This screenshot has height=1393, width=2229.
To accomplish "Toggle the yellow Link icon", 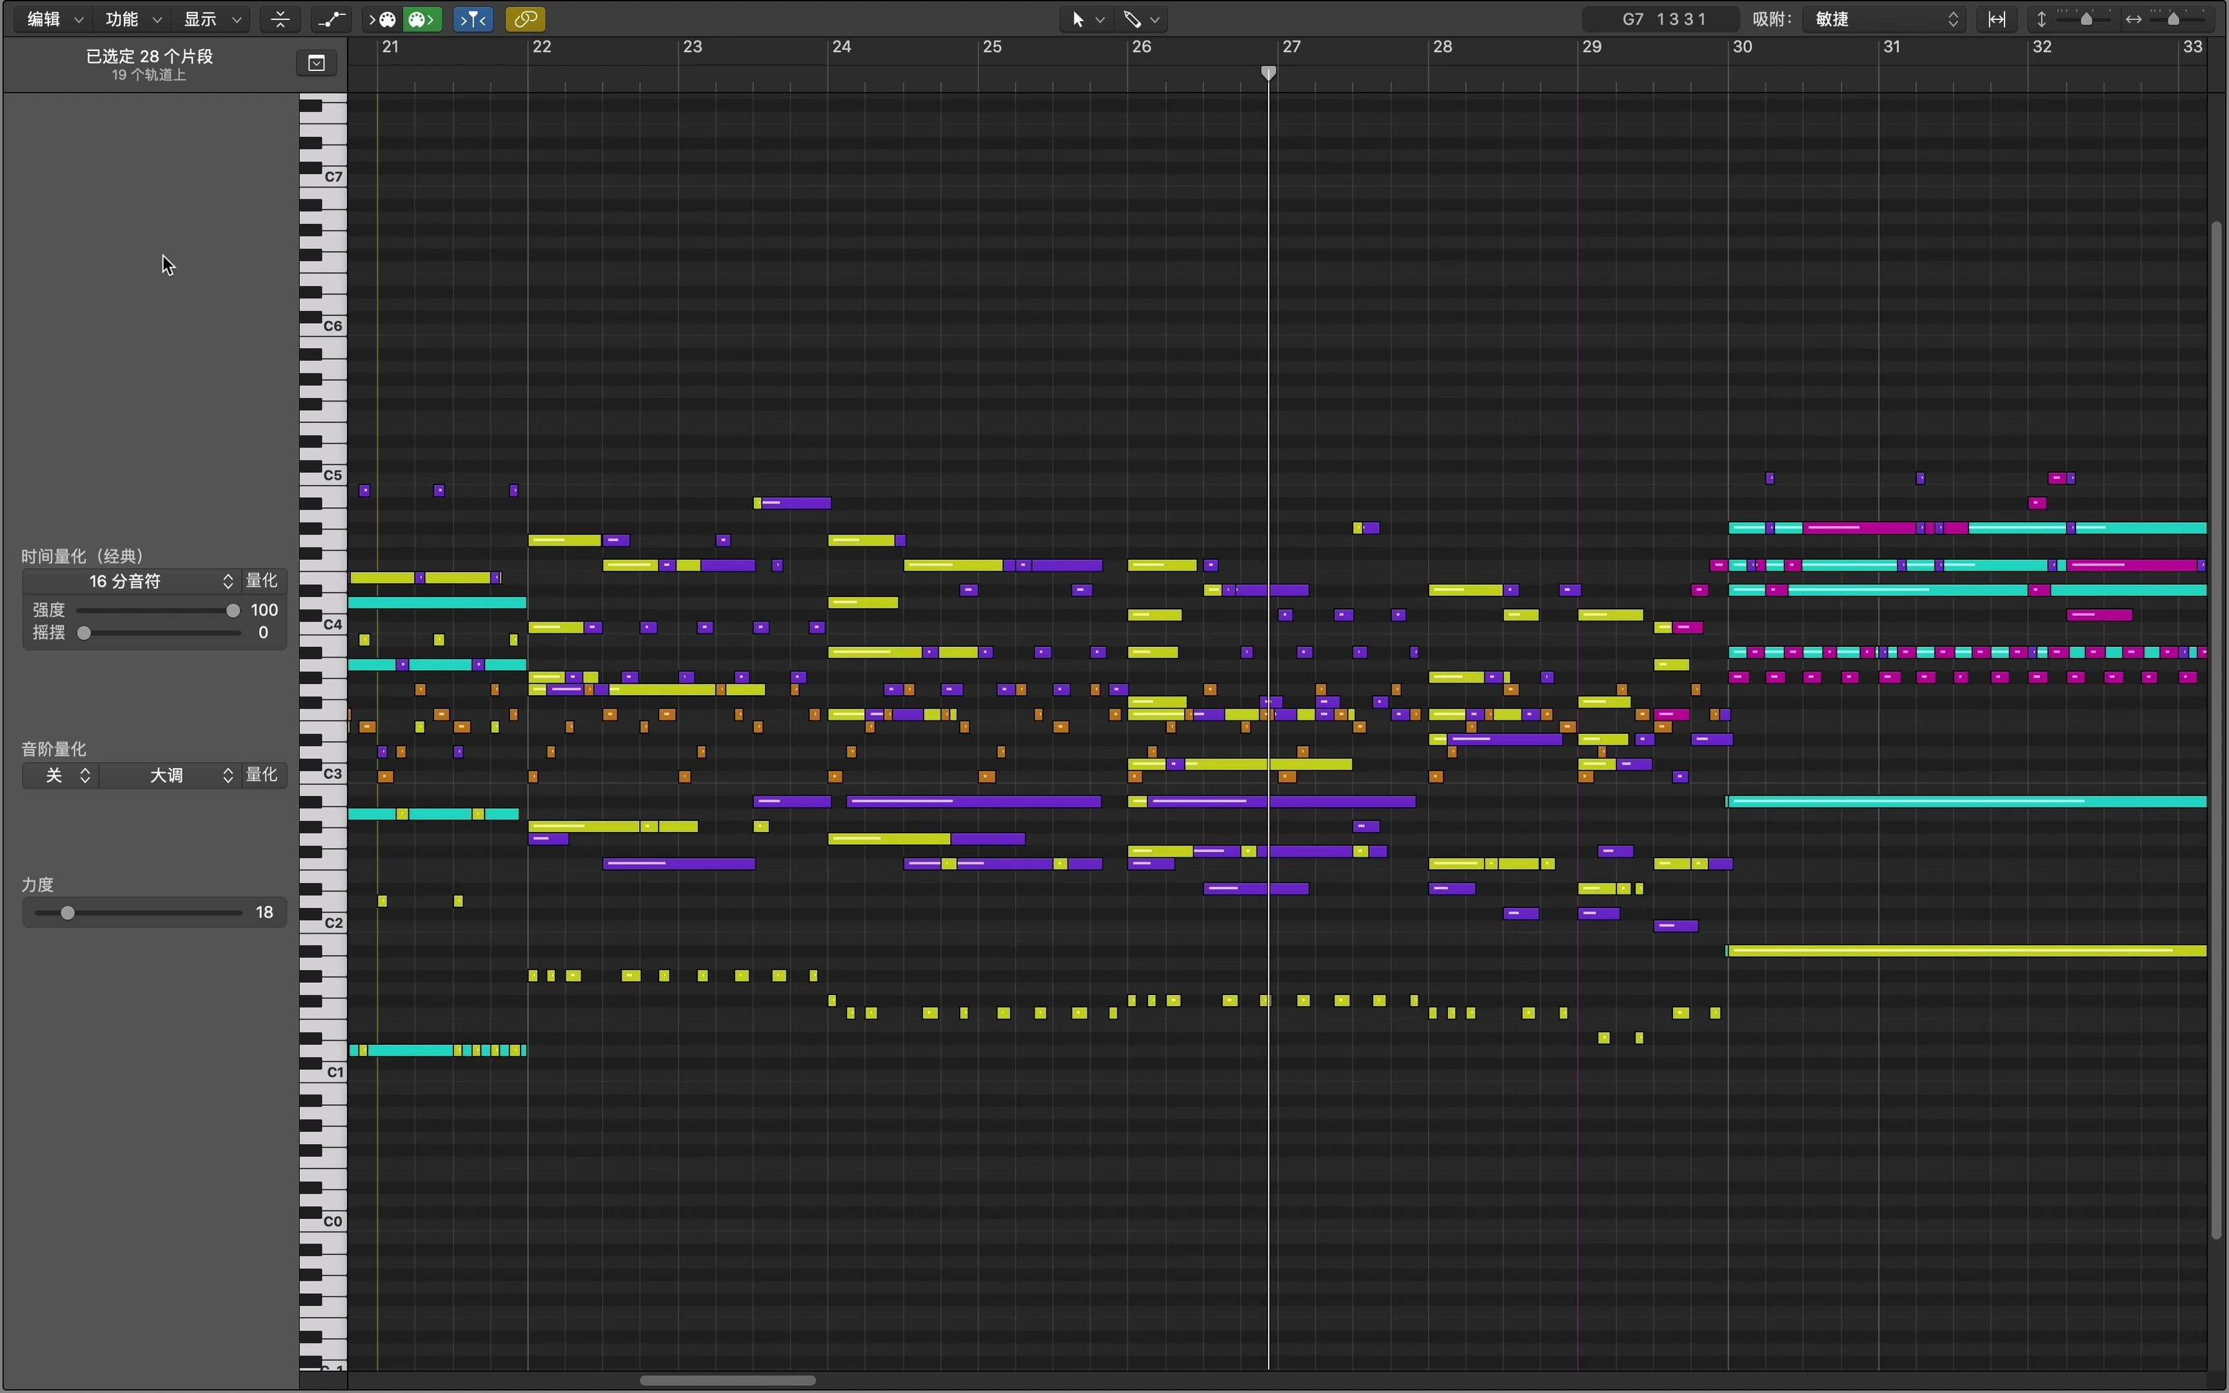I will tap(525, 19).
